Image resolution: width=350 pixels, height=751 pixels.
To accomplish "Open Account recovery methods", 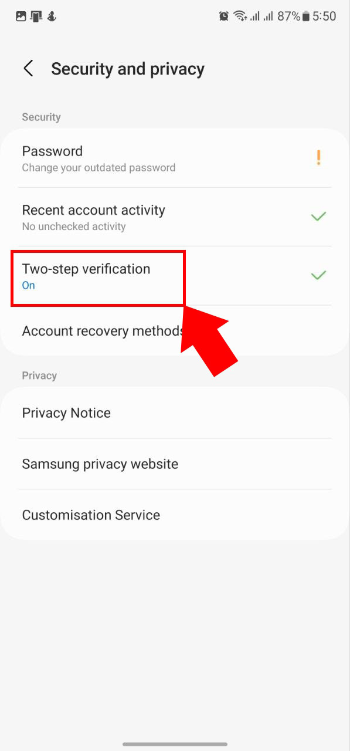I will point(175,330).
